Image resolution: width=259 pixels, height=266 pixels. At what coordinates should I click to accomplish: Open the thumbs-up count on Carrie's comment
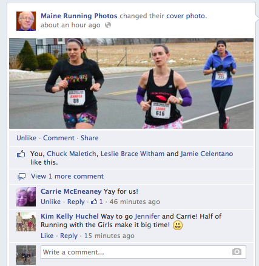coord(97,202)
